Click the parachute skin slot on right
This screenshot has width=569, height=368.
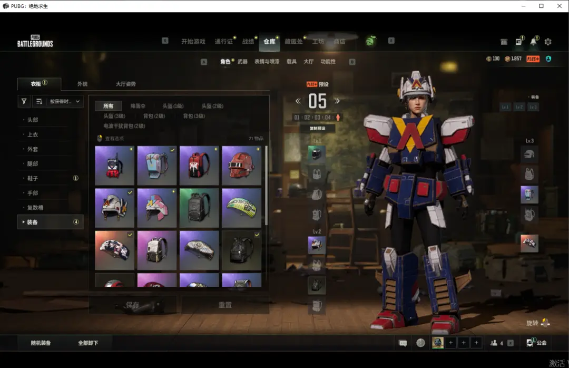click(529, 244)
